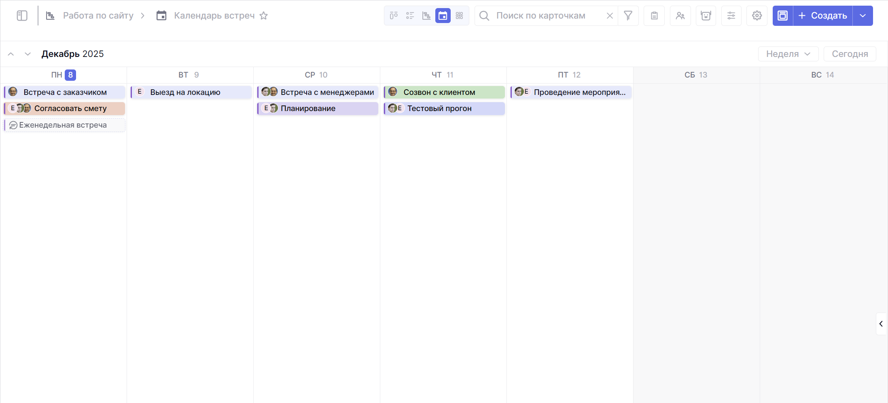Star the Календарь встреч board

tap(264, 16)
